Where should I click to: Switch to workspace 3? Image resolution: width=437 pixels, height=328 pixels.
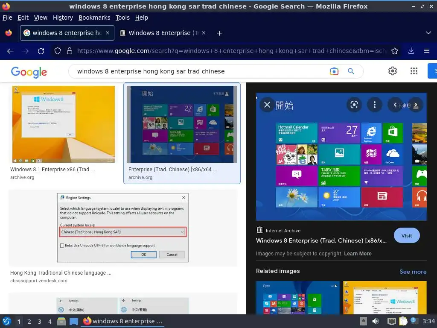(x=40, y=322)
